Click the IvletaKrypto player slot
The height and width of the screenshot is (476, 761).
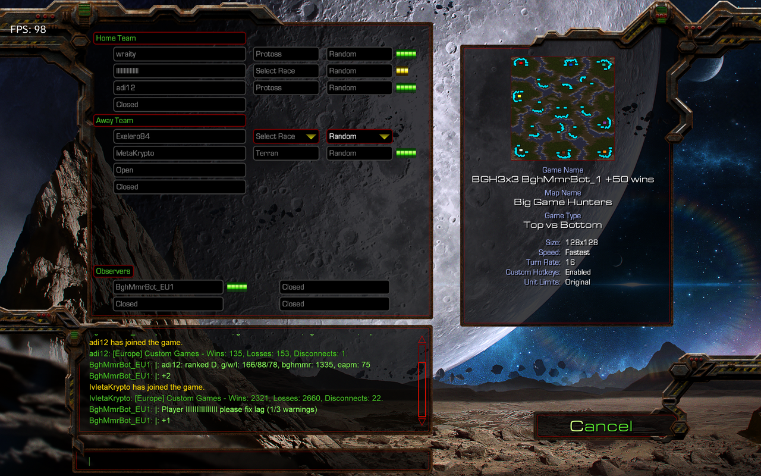click(180, 153)
